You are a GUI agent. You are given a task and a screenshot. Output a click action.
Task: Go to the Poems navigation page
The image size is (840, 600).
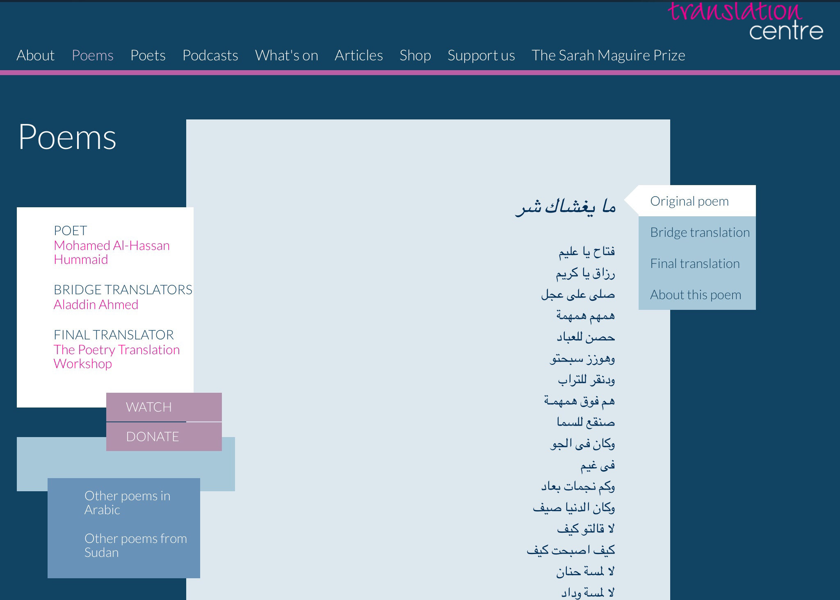(x=93, y=55)
